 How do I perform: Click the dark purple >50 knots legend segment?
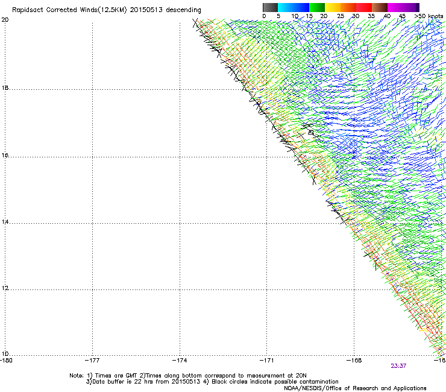(417, 7)
